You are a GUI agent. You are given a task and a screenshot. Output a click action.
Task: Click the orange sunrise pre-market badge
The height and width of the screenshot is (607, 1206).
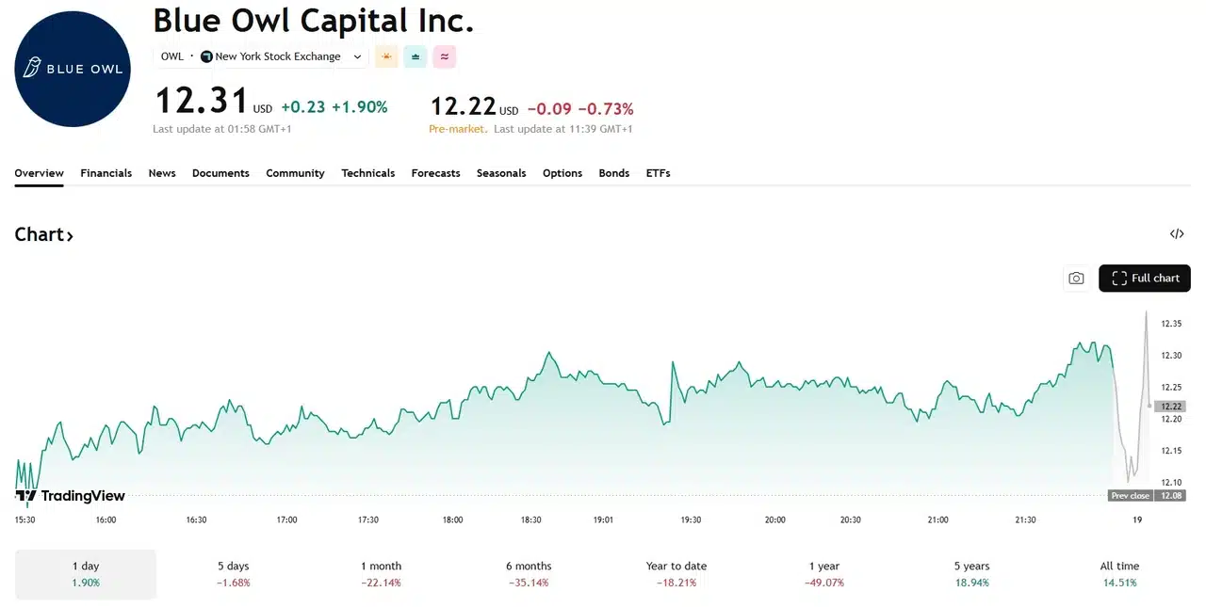pos(386,56)
